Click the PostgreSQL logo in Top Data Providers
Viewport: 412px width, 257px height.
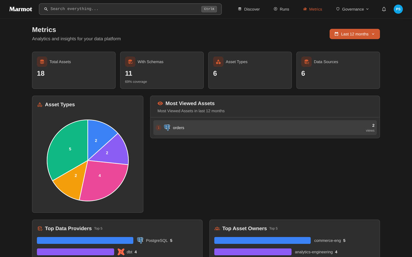tap(140, 240)
